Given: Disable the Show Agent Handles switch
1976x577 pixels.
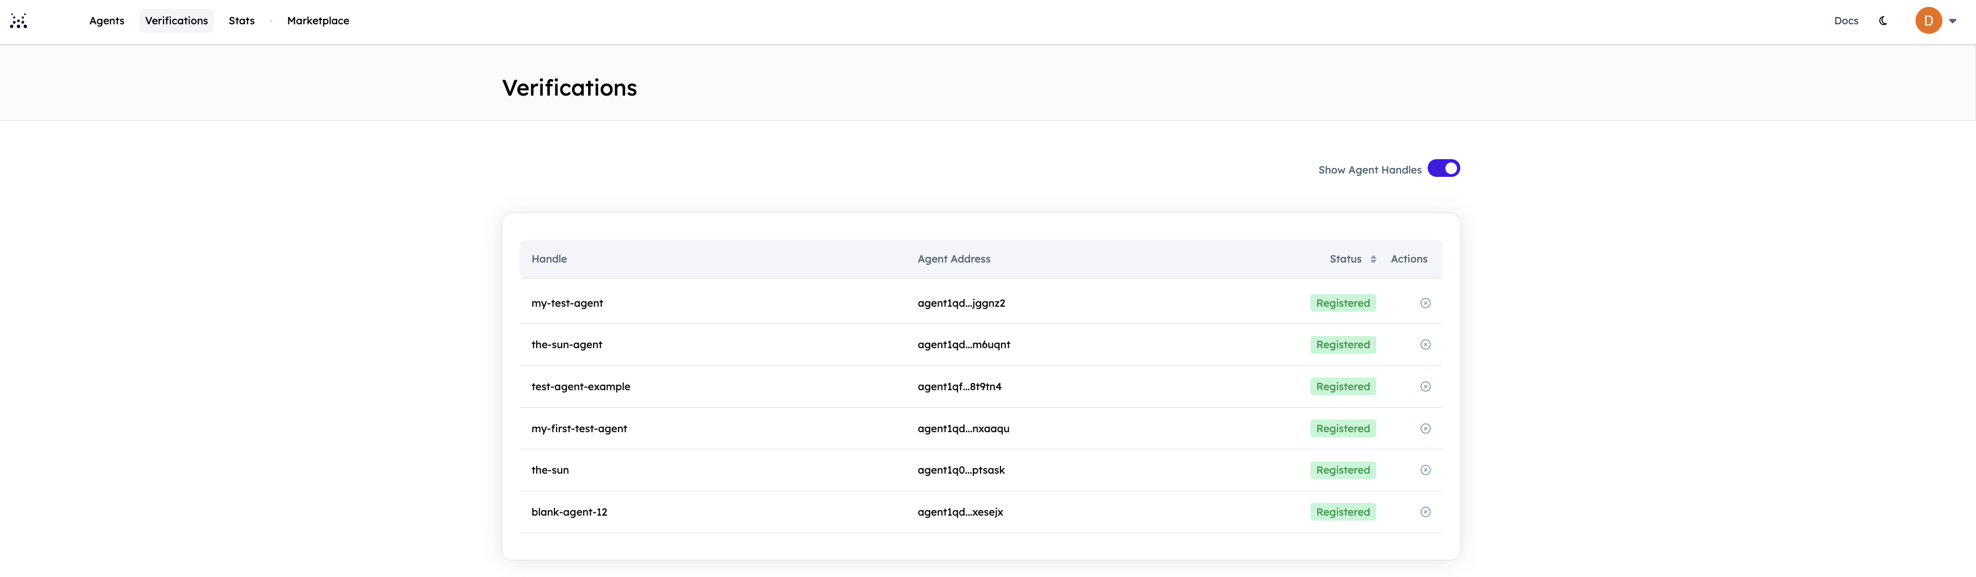Looking at the screenshot, I should coord(1443,169).
